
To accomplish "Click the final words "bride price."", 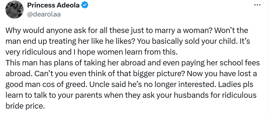I will (x=25, y=106).
